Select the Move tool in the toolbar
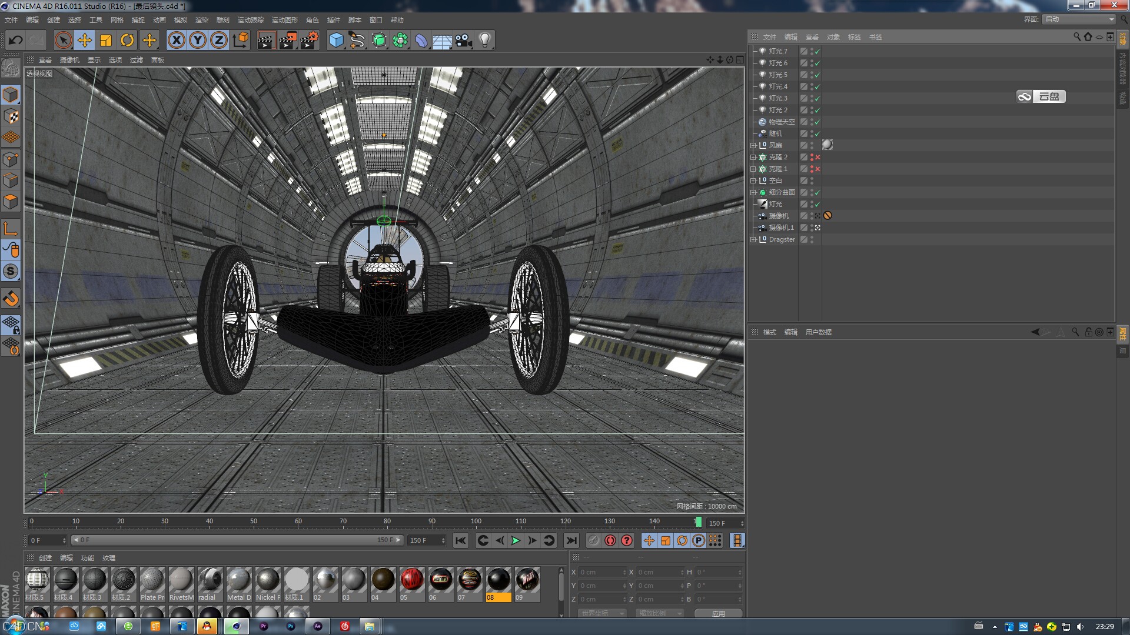1130x635 pixels. click(x=84, y=40)
